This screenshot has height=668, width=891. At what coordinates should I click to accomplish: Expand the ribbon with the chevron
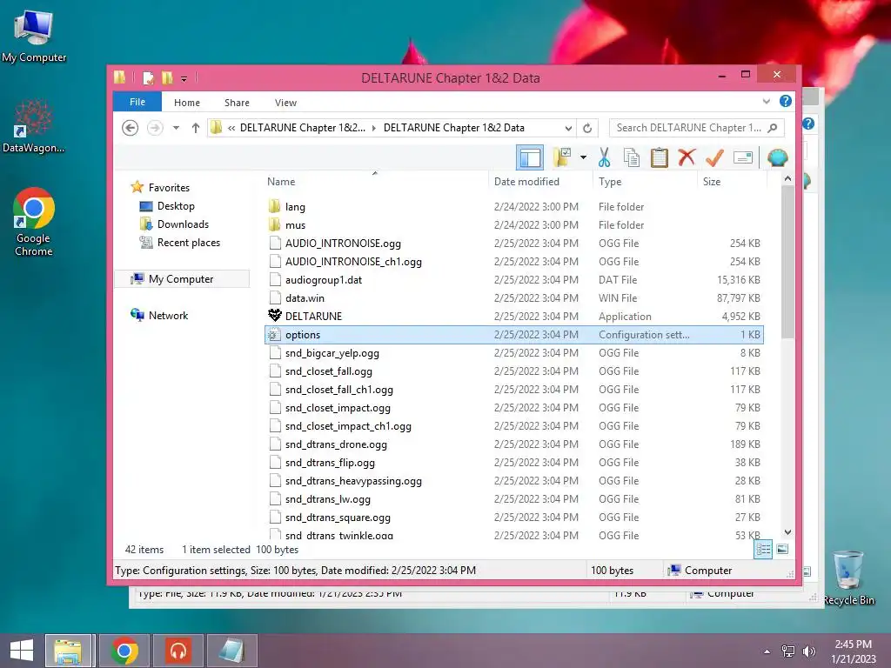coord(767,101)
